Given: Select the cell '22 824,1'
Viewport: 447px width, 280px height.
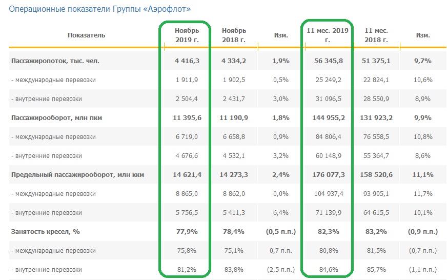Looking at the screenshot, I should tap(376, 80).
